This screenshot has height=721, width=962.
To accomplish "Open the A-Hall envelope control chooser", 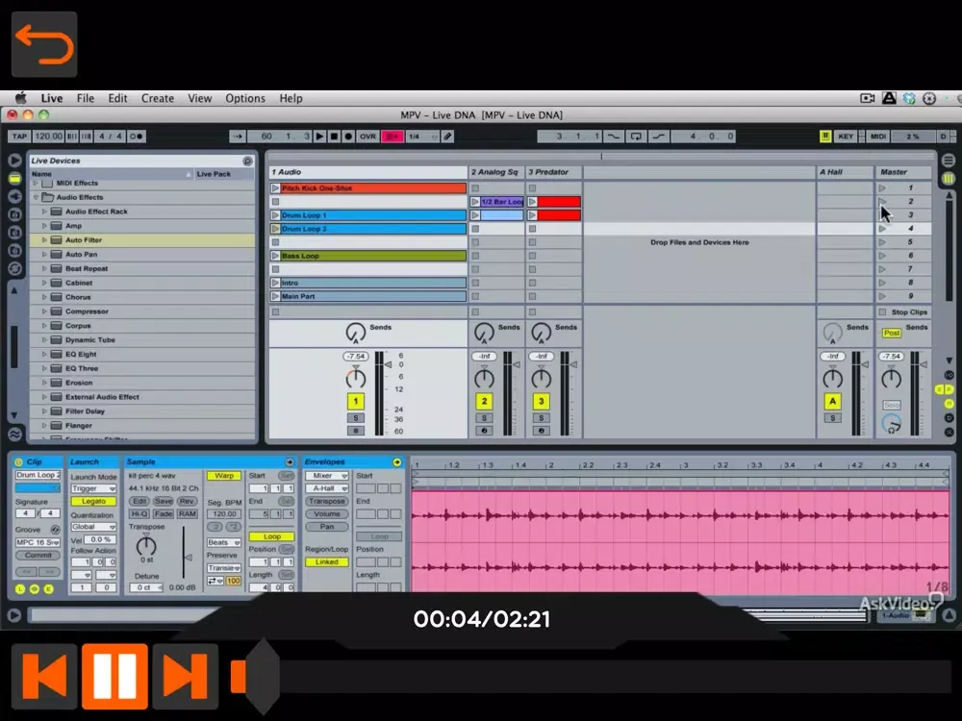I will [326, 488].
